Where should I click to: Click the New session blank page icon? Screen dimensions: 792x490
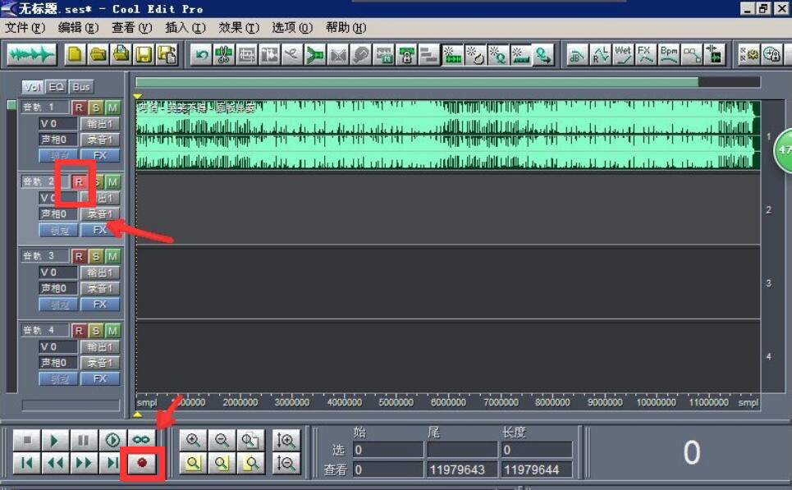coord(76,55)
